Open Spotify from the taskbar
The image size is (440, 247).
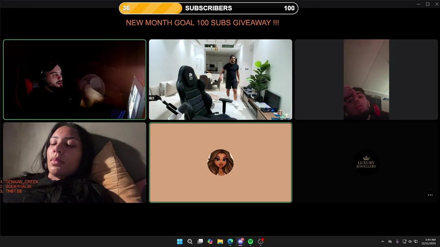[x=250, y=242]
